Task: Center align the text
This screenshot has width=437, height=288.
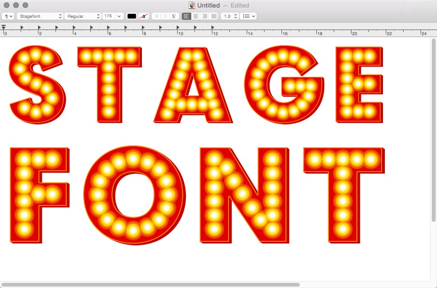Action: click(x=195, y=16)
